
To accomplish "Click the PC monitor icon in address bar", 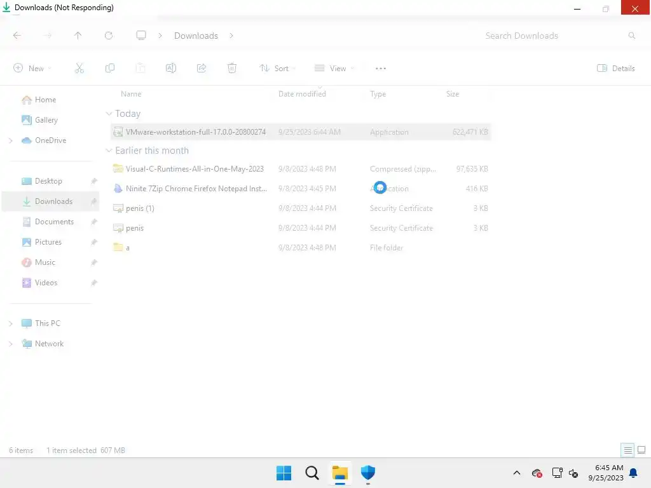I will pyautogui.click(x=141, y=36).
